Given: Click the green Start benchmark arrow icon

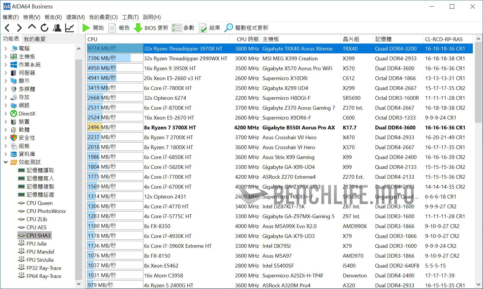Looking at the screenshot, I should click(86, 28).
